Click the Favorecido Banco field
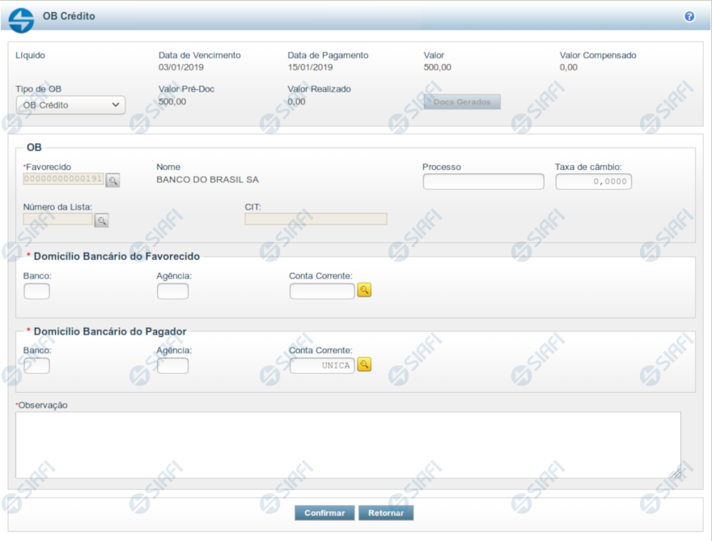Screen dimensions: 712x541 36,291
